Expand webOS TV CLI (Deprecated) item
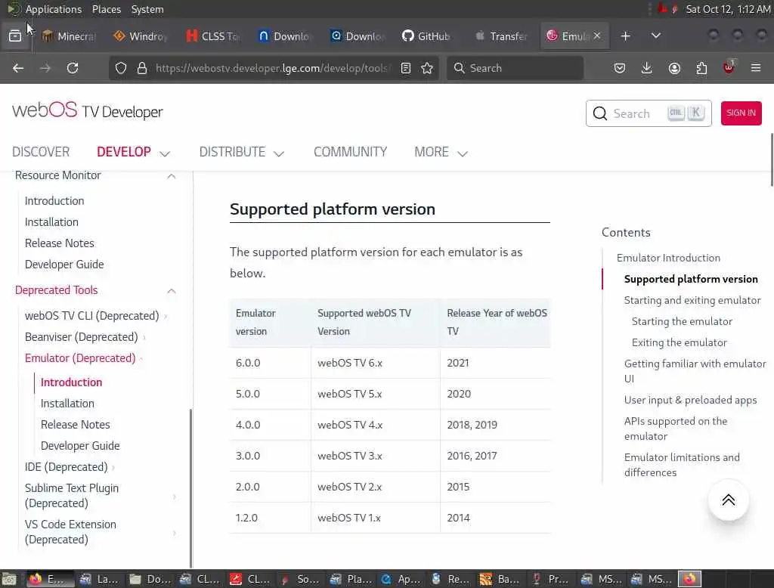774x588 pixels. pos(166,317)
